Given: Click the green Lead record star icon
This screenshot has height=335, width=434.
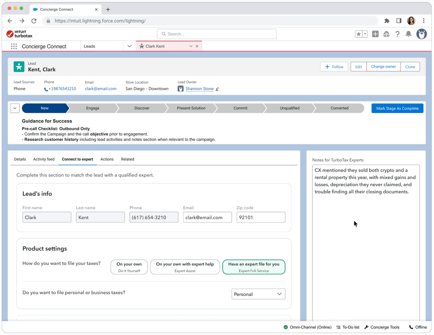Looking at the screenshot, I should [x=19, y=67].
